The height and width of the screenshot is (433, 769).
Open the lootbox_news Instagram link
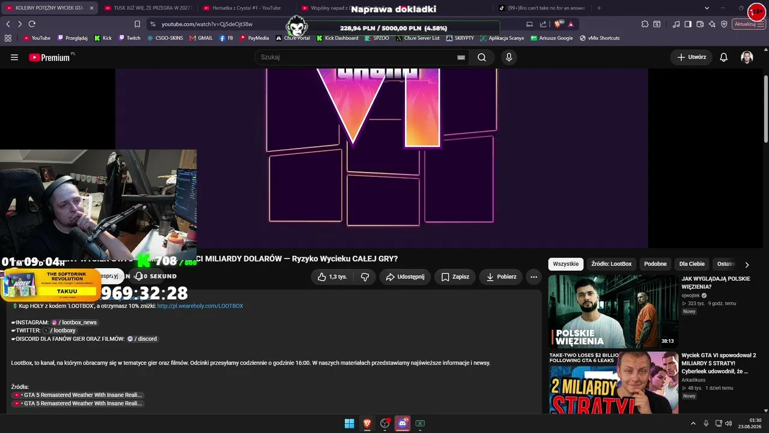tap(74, 322)
